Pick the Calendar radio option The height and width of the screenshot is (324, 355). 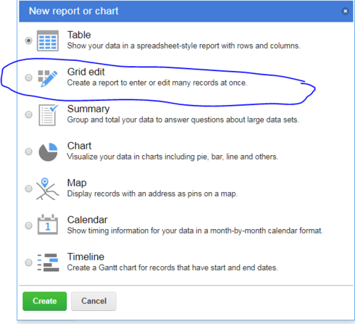pyautogui.click(x=28, y=225)
